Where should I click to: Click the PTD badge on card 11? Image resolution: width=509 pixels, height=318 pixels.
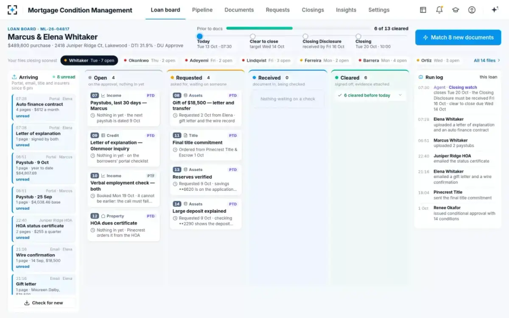(x=233, y=136)
